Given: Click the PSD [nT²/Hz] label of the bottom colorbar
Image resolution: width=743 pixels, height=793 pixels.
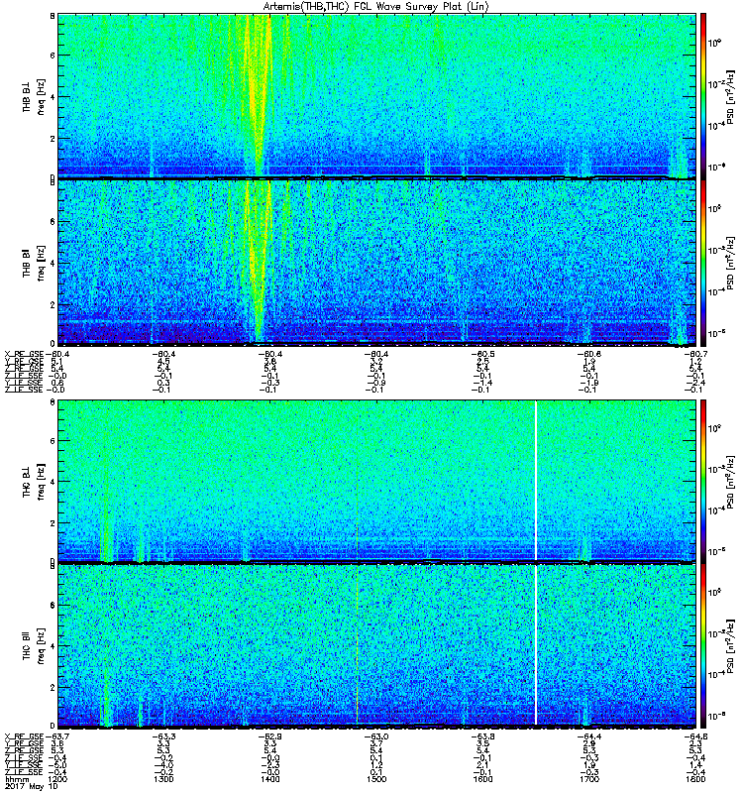Looking at the screenshot, I should point(731,646).
